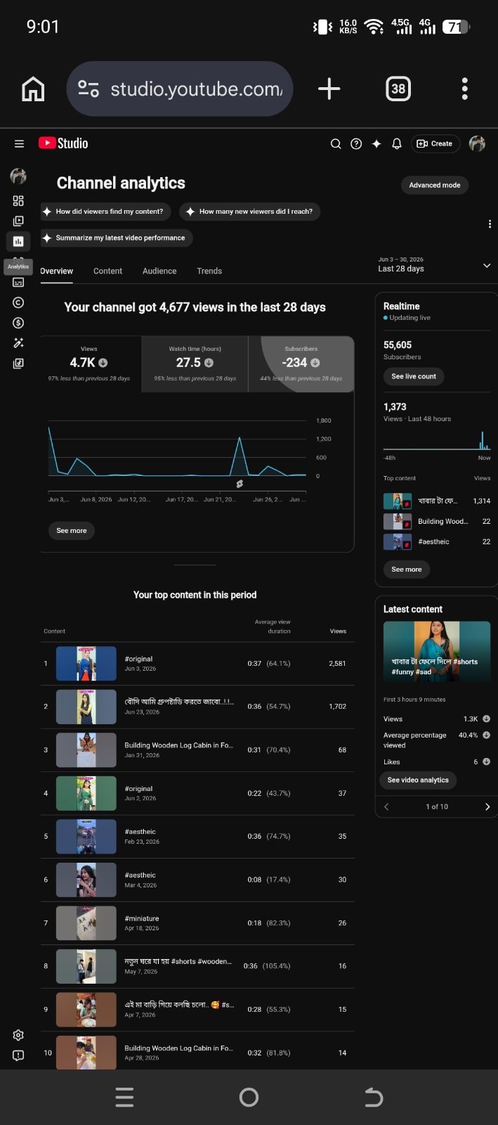498x1125 pixels.
Task: Open a new browser tab with plus
Action: pos(329,89)
